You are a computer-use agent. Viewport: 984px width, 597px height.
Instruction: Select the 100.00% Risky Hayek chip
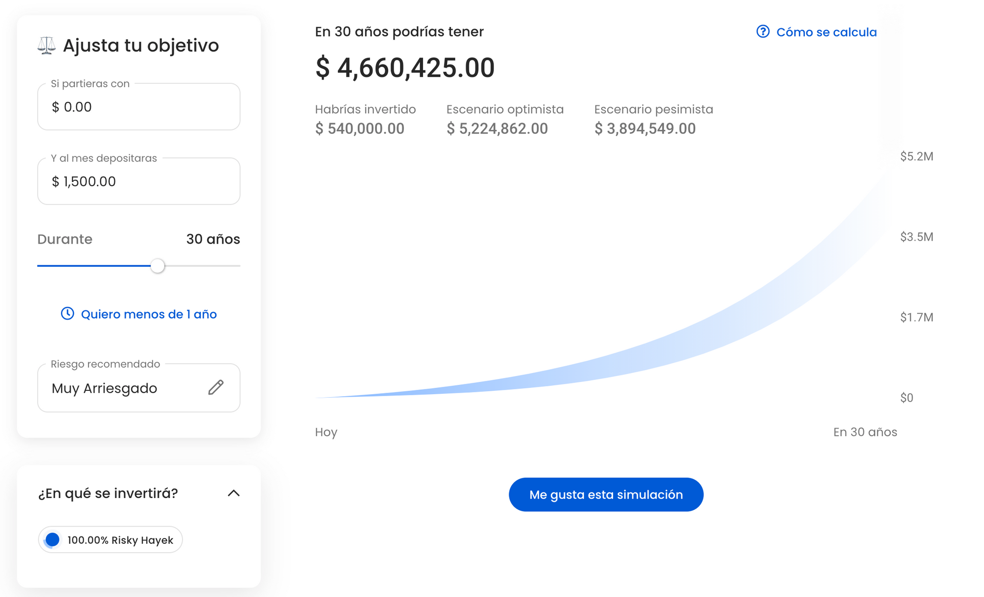[x=120, y=540]
